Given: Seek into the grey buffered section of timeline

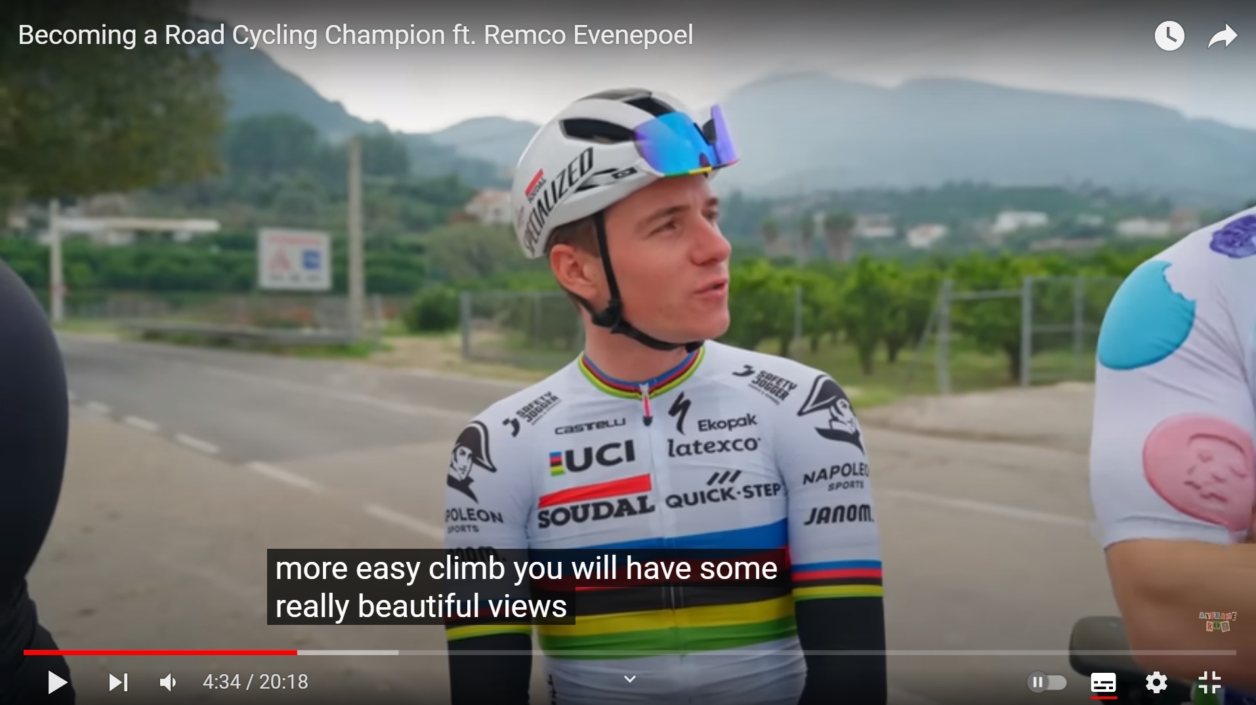Looking at the screenshot, I should tap(348, 652).
